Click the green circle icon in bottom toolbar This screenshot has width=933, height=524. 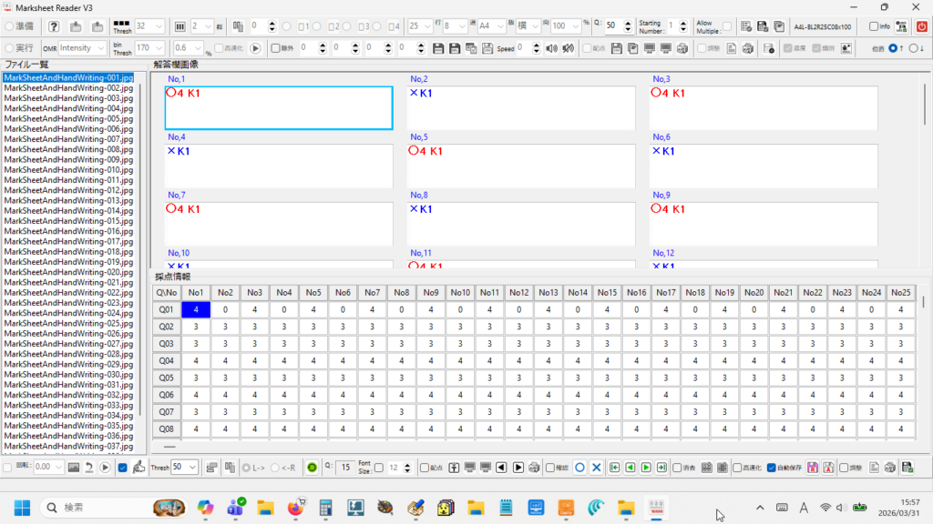[x=312, y=468]
